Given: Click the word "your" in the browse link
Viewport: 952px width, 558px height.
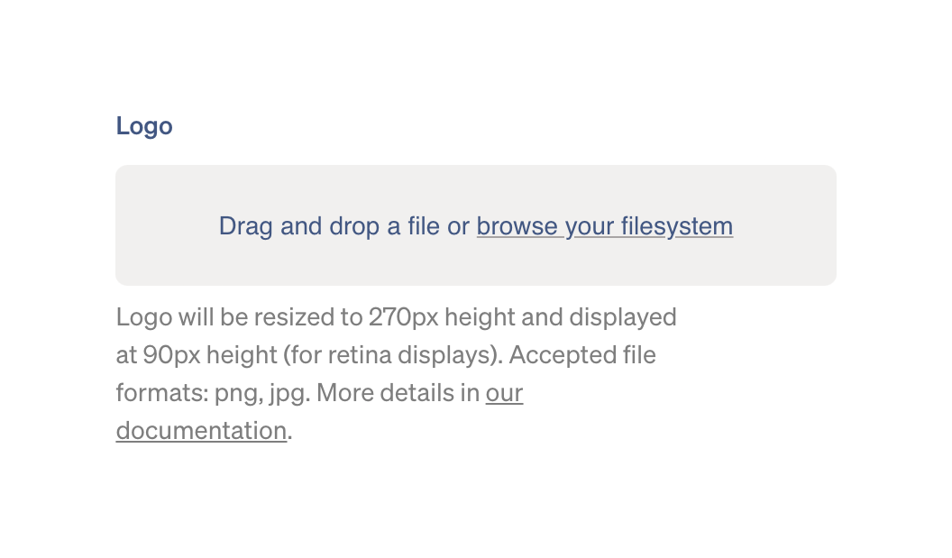Looking at the screenshot, I should click(590, 226).
